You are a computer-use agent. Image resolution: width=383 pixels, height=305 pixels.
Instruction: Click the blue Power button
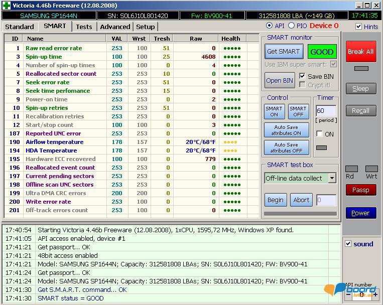(360, 213)
